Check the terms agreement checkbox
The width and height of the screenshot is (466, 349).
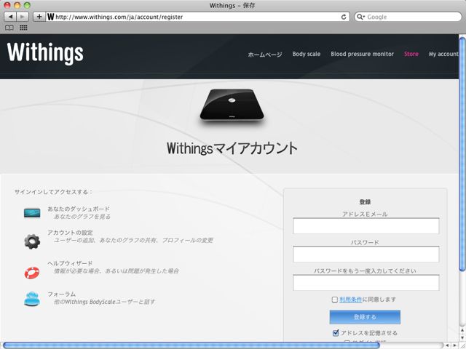point(335,300)
